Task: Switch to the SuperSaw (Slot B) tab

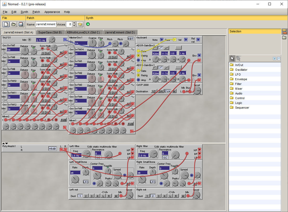Action: pos(50,32)
